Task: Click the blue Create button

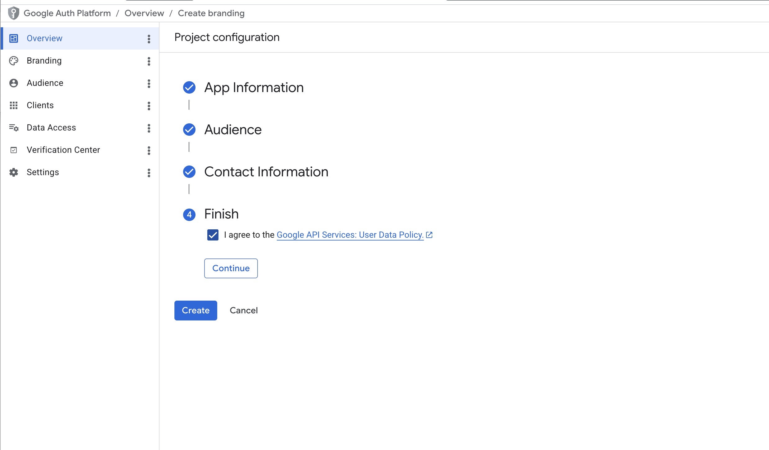Action: 196,311
